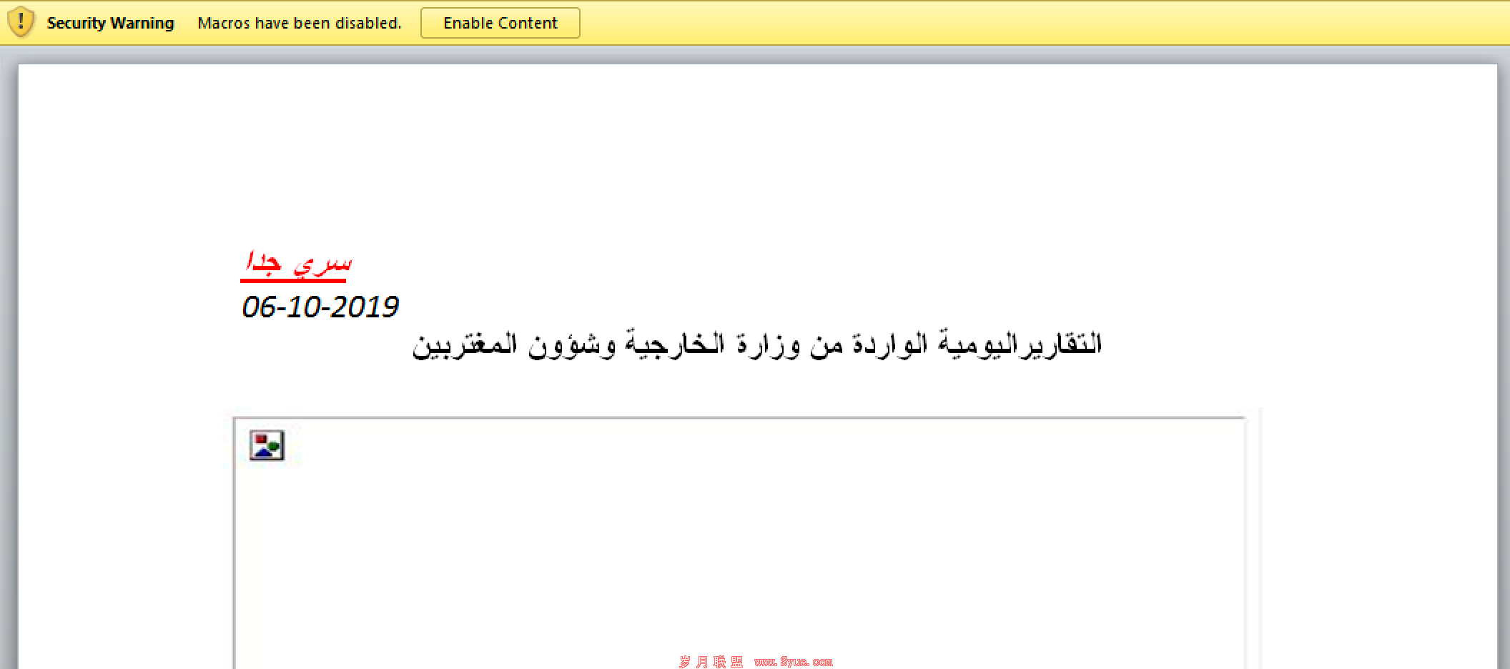Screen dimensions: 1510x669
Task: Place cursor in the 06-10-2019 date
Action: [320, 307]
